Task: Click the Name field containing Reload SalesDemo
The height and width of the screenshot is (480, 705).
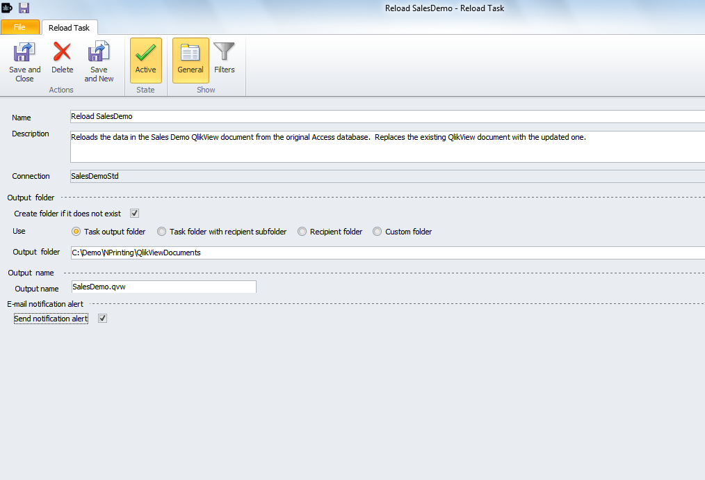Action: coord(387,116)
